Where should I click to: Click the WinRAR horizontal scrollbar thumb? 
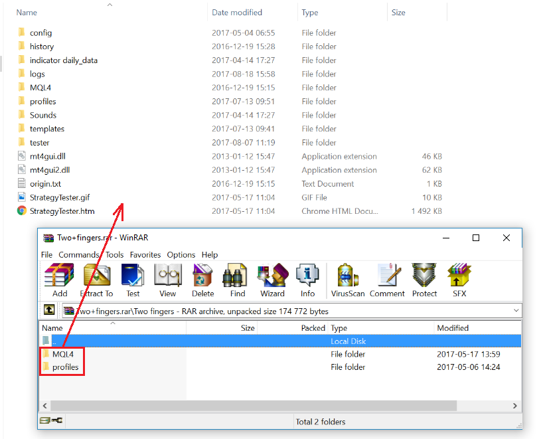click(254, 406)
